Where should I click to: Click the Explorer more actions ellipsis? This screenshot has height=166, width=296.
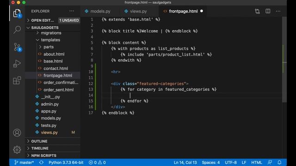[x=72, y=11]
